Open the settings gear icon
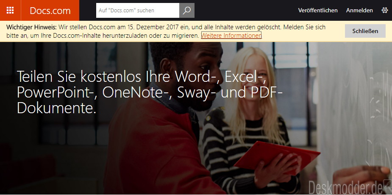Screen dimensions: 392x195 tap(384, 10)
